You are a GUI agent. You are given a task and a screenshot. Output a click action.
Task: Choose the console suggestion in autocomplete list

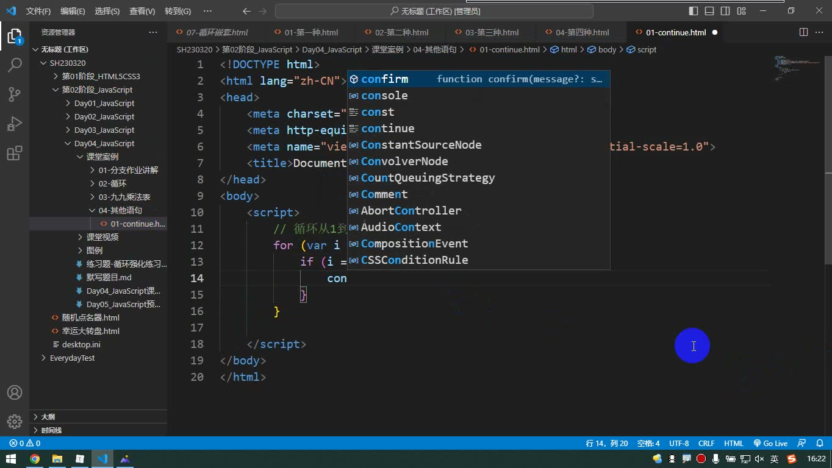click(479, 96)
